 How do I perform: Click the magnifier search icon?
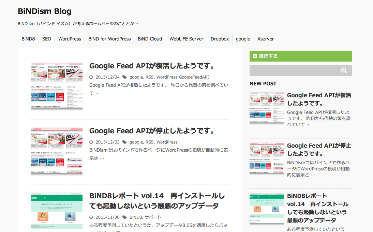point(343,70)
